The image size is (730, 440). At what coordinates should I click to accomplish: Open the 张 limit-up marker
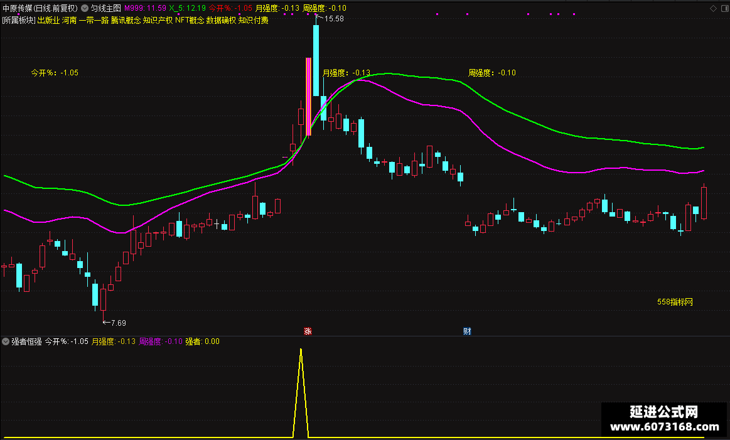(x=308, y=331)
